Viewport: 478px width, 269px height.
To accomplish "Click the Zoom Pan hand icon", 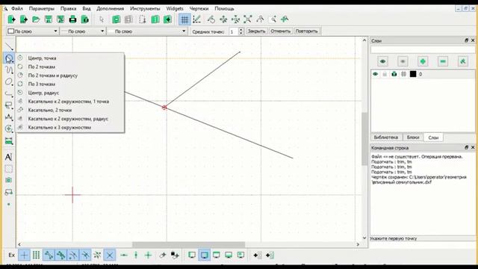I will 285,19.
